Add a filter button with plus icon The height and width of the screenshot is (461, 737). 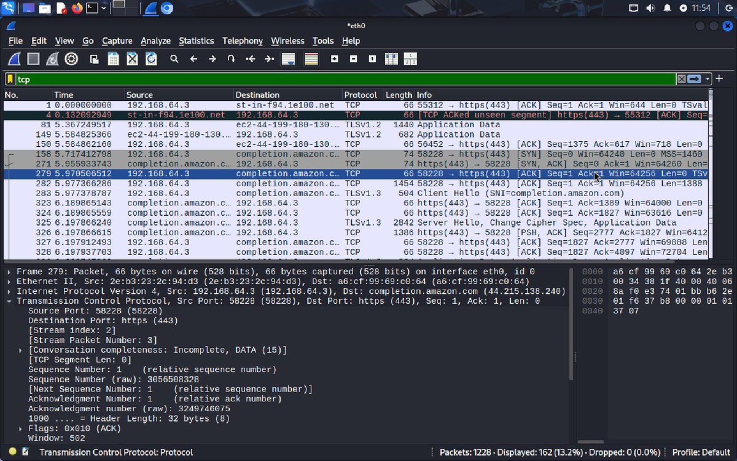point(719,79)
